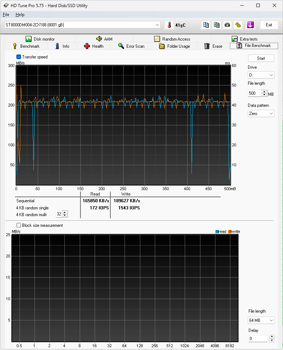Open the Drive D: dropdown
Image resolution: width=283 pixels, height=350 pixels.
pos(261,75)
